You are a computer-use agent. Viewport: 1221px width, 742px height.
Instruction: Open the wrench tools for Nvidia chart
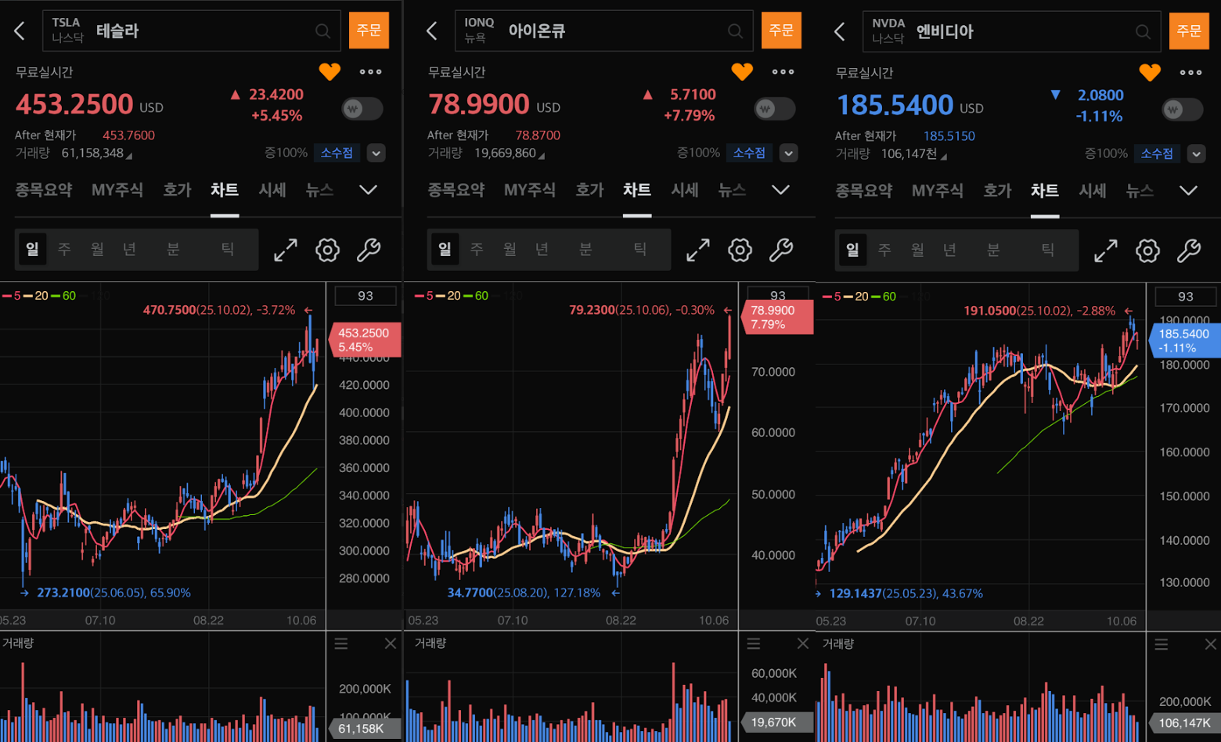point(1189,251)
